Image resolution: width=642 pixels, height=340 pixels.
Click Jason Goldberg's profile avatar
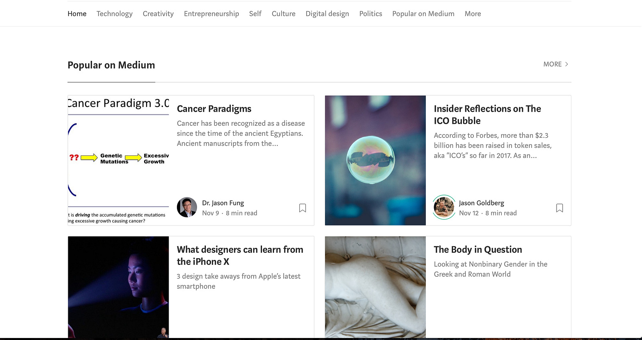click(x=444, y=207)
